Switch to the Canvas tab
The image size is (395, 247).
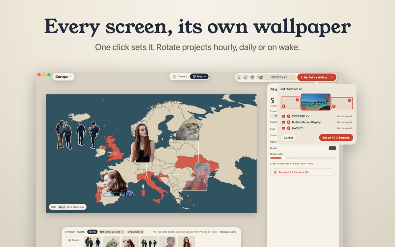[x=180, y=76]
